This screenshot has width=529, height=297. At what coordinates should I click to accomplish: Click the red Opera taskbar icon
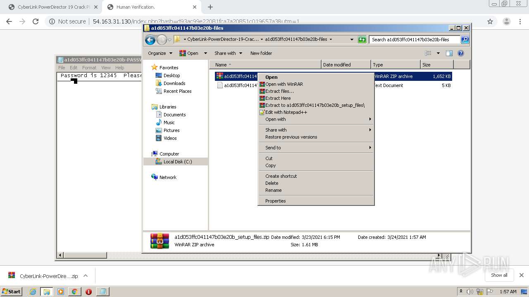(x=88, y=292)
